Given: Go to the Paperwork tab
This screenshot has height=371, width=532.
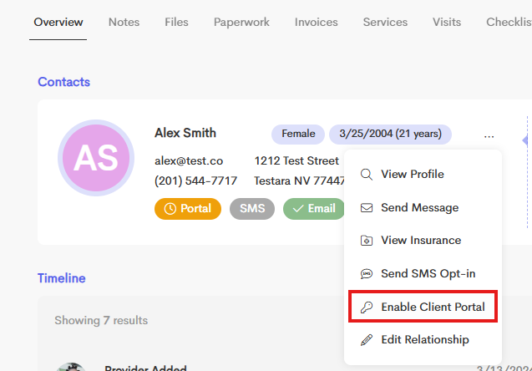Looking at the screenshot, I should 241,22.
